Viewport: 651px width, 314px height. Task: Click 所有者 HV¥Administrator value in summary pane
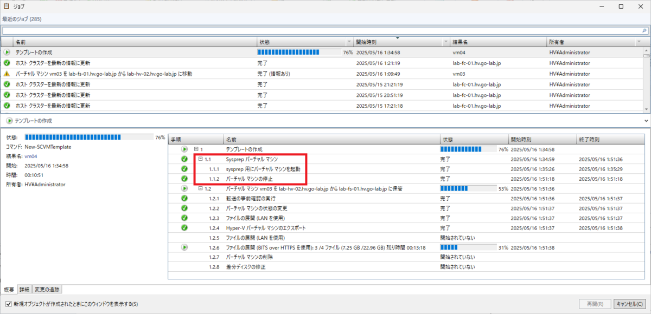click(x=45, y=184)
